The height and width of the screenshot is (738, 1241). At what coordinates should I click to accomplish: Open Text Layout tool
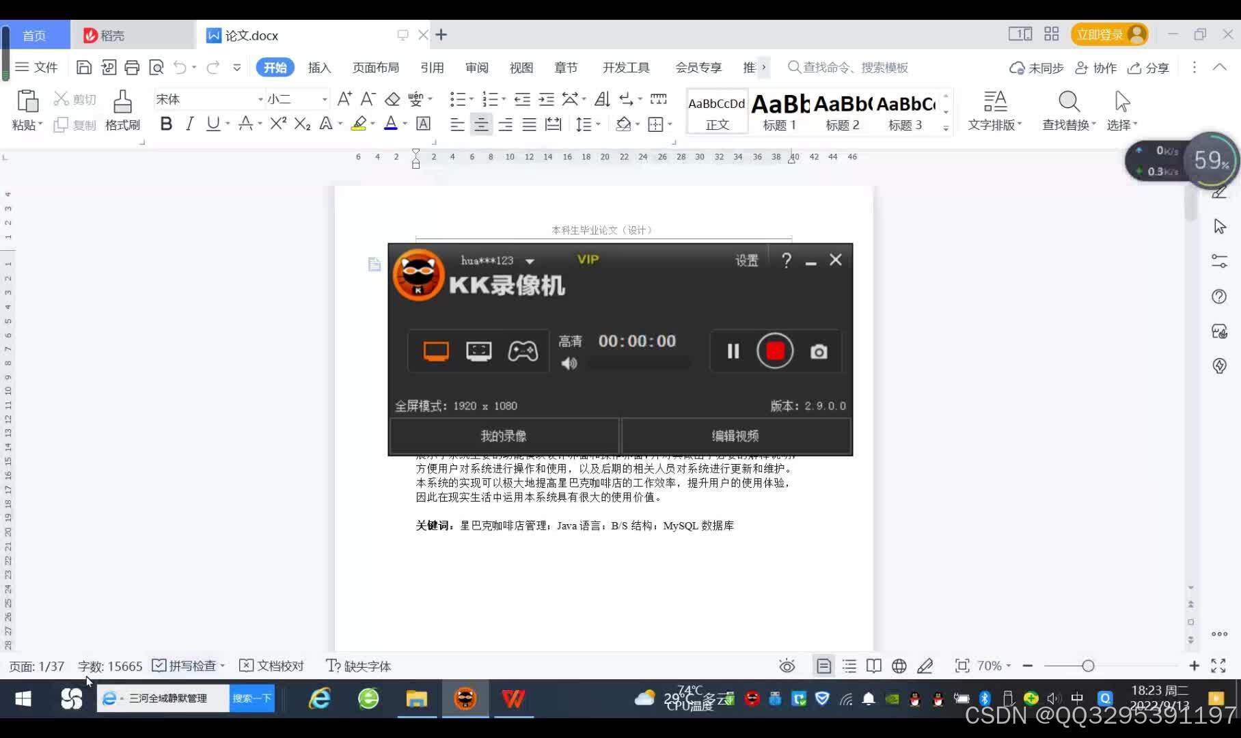(995, 110)
